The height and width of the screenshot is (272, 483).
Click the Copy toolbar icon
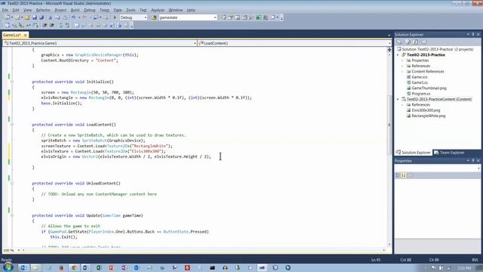(57, 17)
